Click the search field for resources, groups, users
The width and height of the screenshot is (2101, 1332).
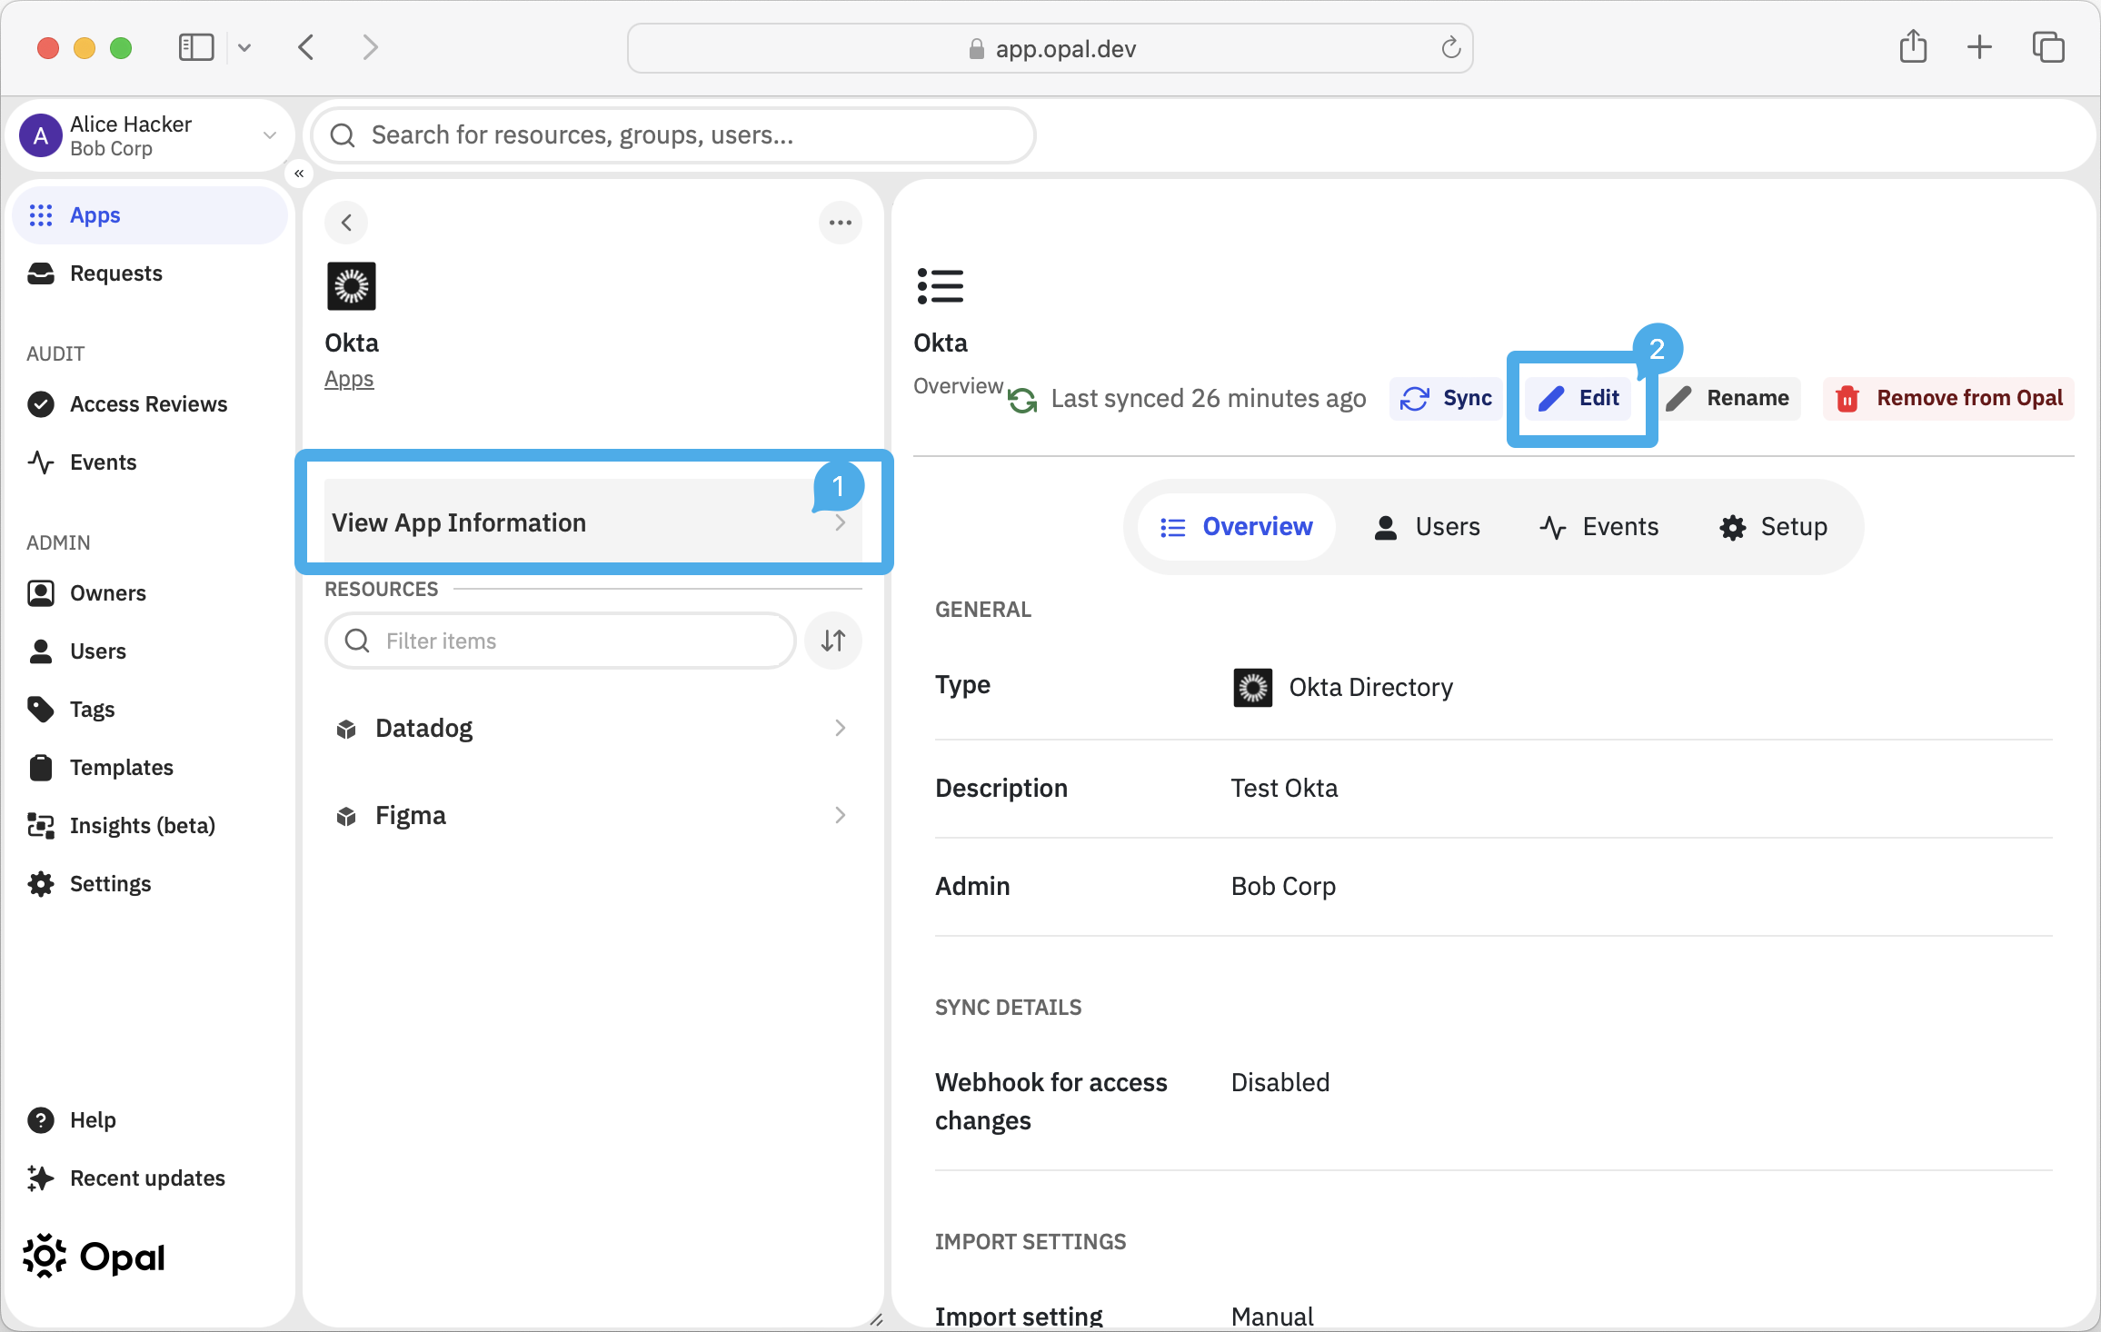pos(673,135)
